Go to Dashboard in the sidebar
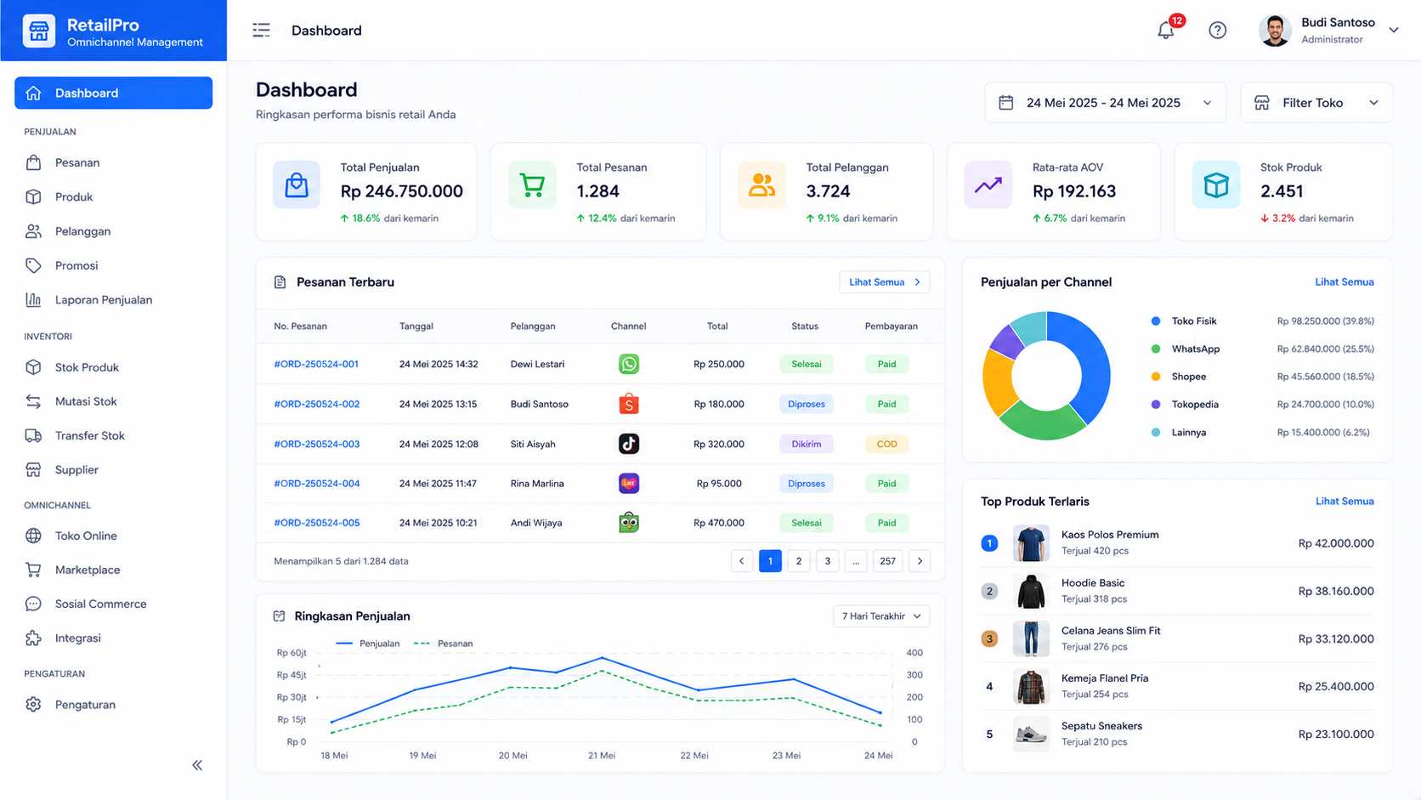Image resolution: width=1421 pixels, height=800 pixels. point(113,93)
